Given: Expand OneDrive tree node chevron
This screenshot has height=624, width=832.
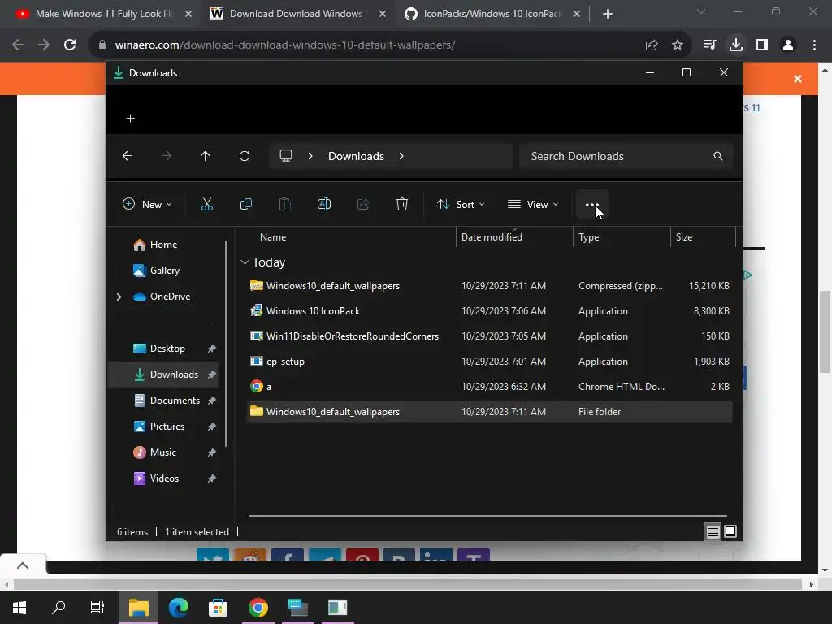Looking at the screenshot, I should 119,297.
